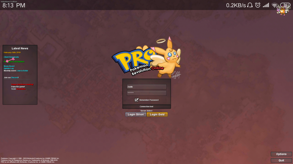Viewport: 293px width, 164px height.
Task: Log in to the Silver server
Action: (x=136, y=114)
